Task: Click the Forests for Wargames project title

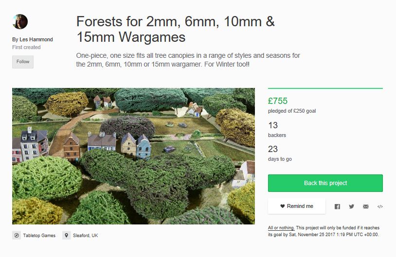Action: click(x=176, y=29)
